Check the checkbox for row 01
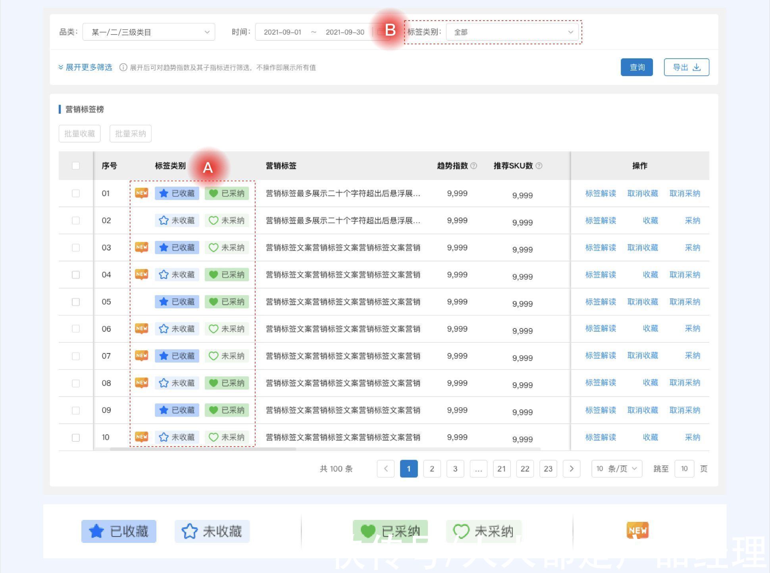The height and width of the screenshot is (573, 770). tap(76, 193)
